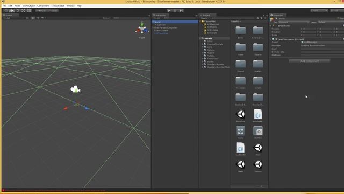
Task: Toggle the Local/Global handle rotation button
Action: (x=53, y=11)
